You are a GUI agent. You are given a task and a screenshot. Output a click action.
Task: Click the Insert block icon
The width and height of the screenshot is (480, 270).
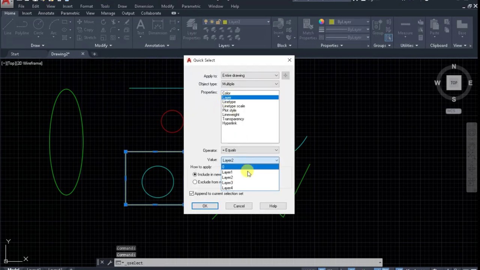[x=278, y=27]
